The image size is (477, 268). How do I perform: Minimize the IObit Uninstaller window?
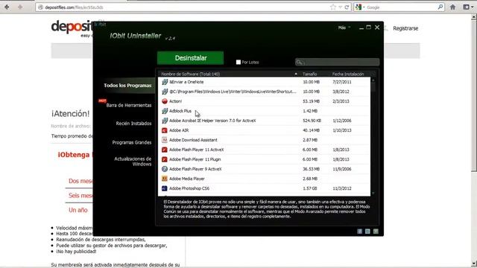tap(361, 28)
